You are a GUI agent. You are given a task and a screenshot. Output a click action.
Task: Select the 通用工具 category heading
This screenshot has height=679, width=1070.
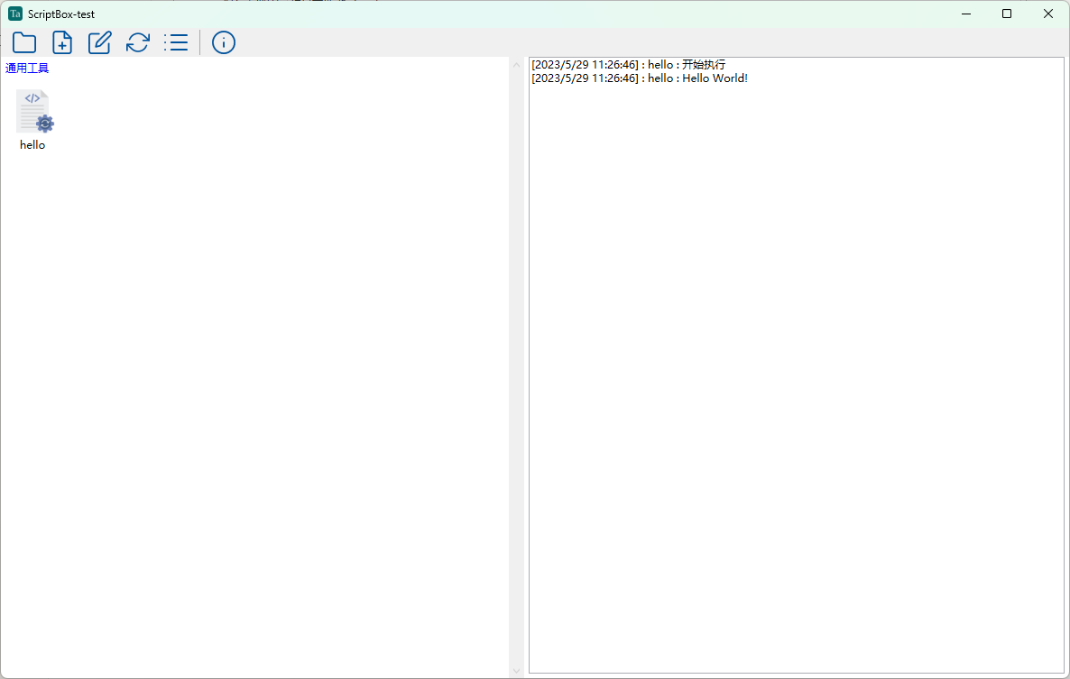point(27,69)
